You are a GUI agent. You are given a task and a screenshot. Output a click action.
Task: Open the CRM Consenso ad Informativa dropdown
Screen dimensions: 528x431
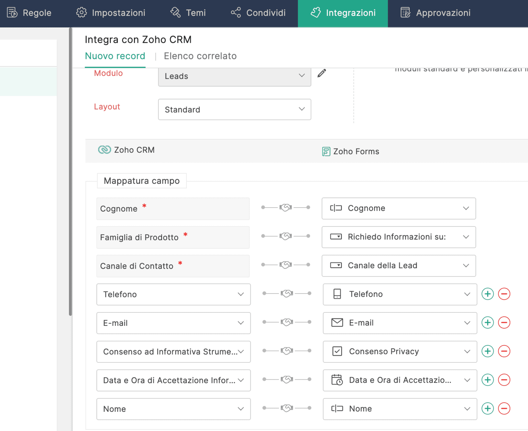[173, 352]
